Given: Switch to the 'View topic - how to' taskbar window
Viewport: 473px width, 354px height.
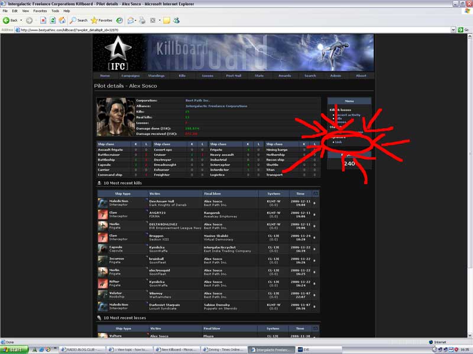Looking at the screenshot, I should pyautogui.click(x=129, y=349).
